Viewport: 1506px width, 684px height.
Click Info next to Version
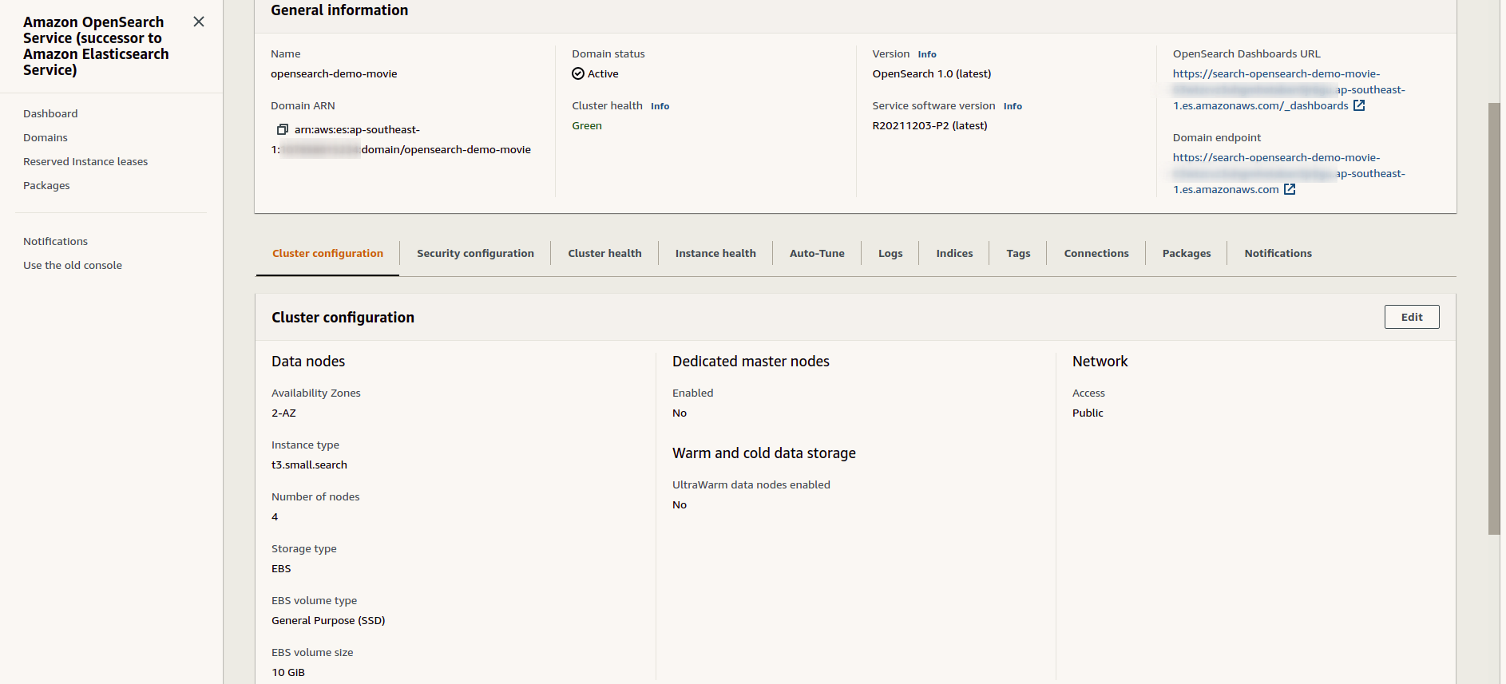927,54
